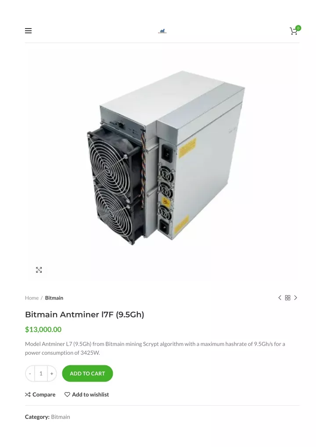Screen dimensions: 316x447
Task: Add the Antminer to cart
Action: [x=87, y=373]
